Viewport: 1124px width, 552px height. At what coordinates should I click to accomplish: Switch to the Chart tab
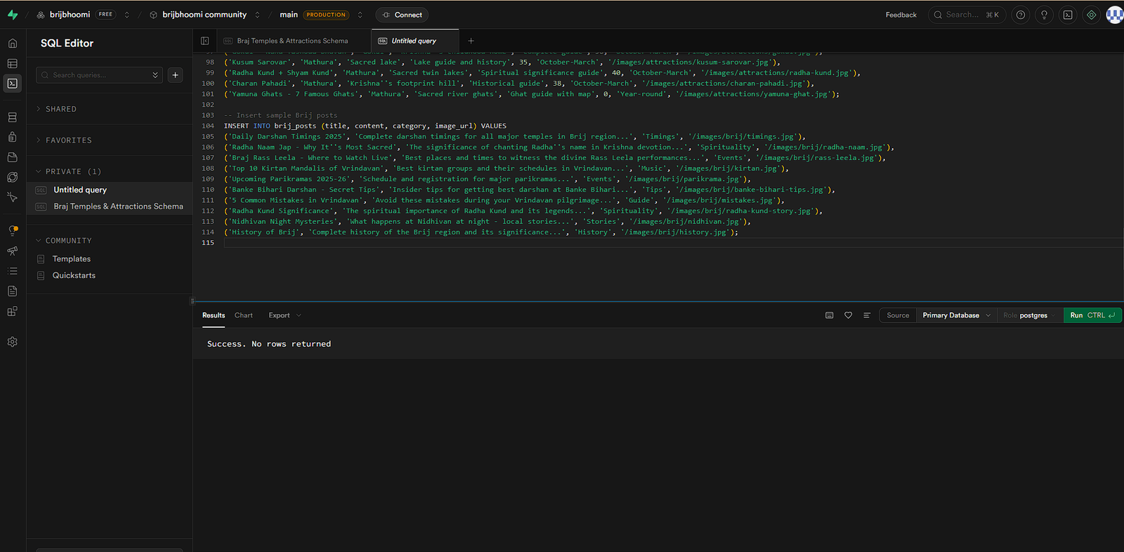[x=244, y=315]
